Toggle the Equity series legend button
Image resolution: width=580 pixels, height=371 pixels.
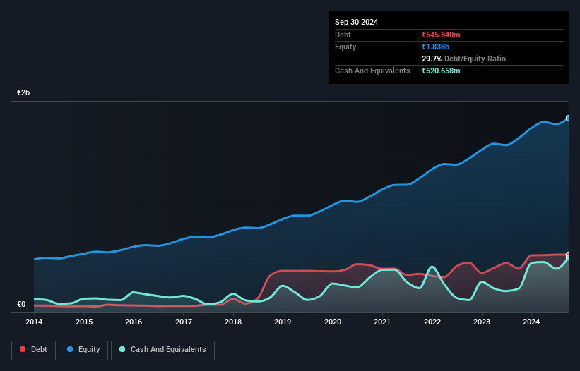click(x=83, y=350)
